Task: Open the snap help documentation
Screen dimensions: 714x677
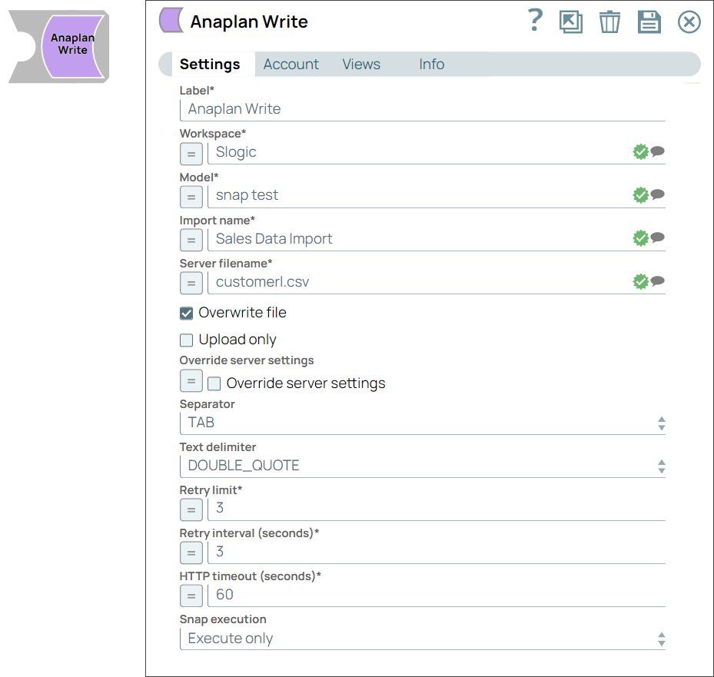Action: point(535,22)
